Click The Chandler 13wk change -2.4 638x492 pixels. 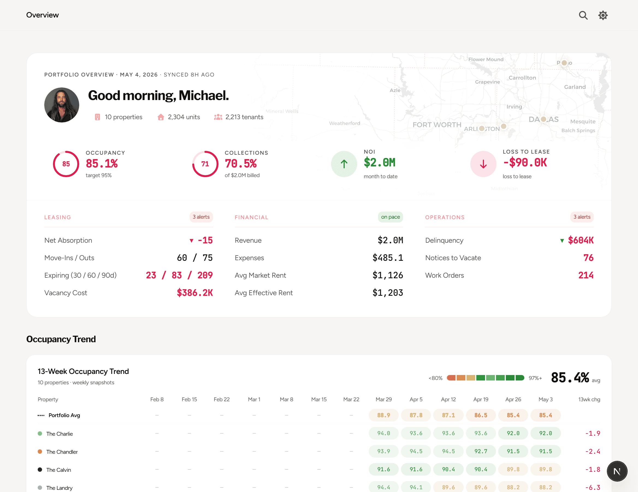tap(592, 452)
